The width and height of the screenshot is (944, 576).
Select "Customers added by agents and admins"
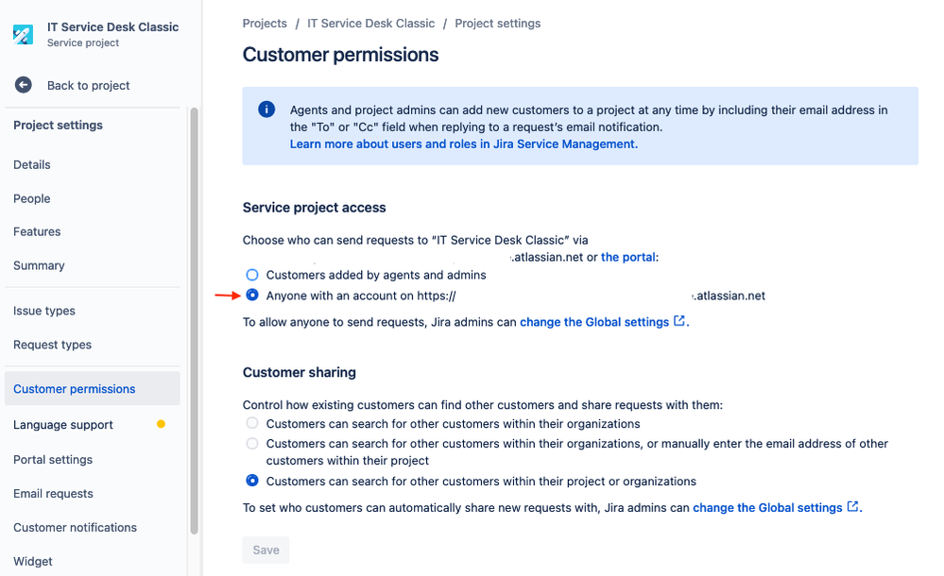[x=252, y=275]
